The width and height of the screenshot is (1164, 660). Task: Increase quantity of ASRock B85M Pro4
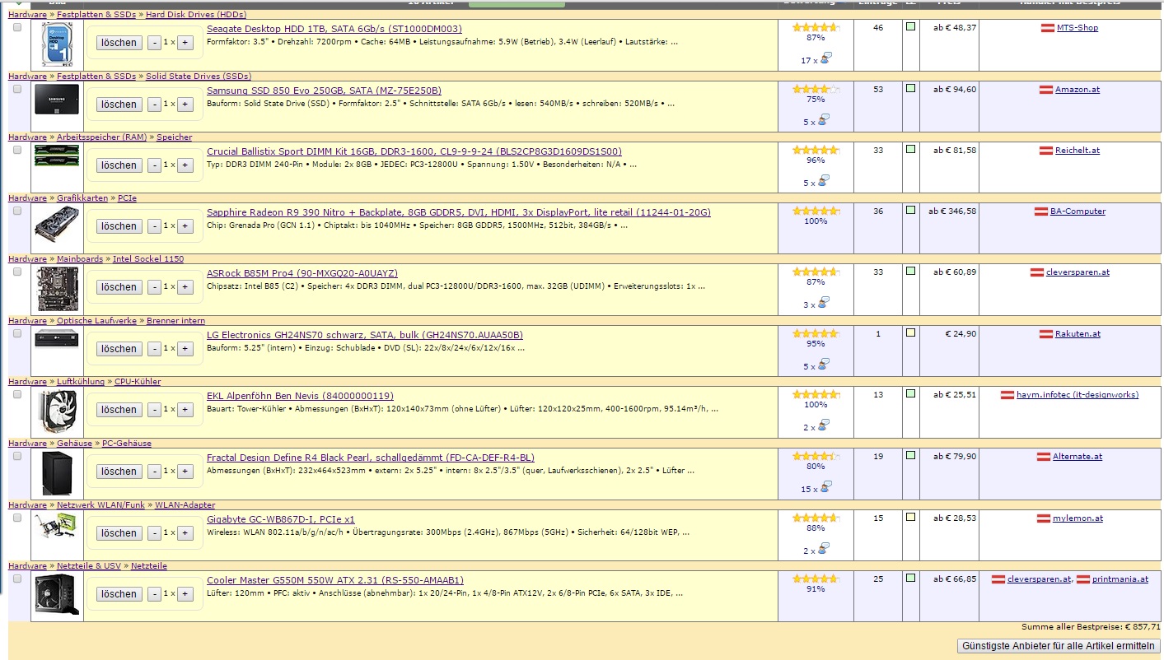click(x=185, y=287)
